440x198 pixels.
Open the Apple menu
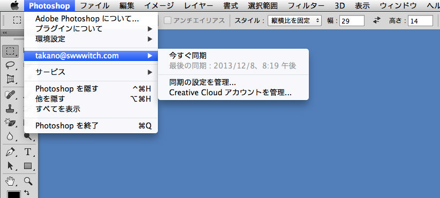[x=15, y=5]
